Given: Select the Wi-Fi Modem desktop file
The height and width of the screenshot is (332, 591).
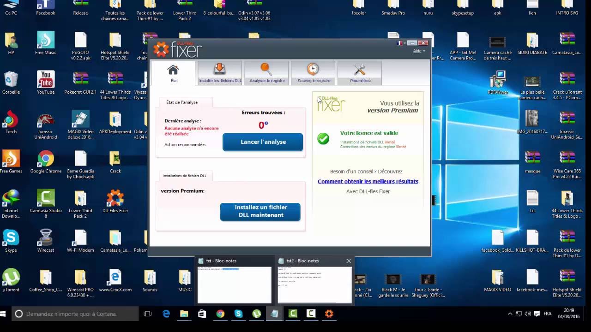Looking at the screenshot, I should coord(80,241).
